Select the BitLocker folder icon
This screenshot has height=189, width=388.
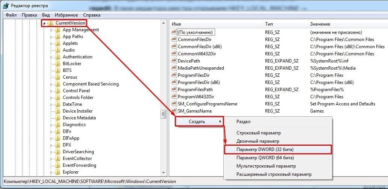pos(58,64)
